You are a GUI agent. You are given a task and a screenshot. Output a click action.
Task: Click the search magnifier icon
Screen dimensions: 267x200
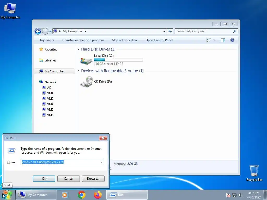tap(235, 31)
